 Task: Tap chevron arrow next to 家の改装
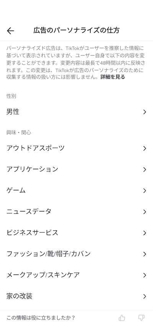click(x=145, y=296)
